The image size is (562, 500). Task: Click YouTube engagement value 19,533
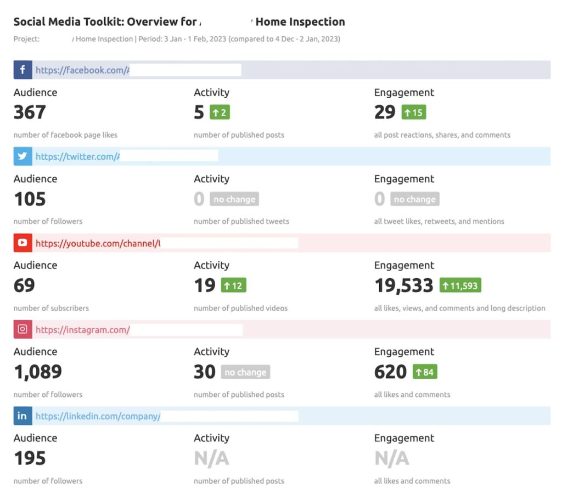403,285
